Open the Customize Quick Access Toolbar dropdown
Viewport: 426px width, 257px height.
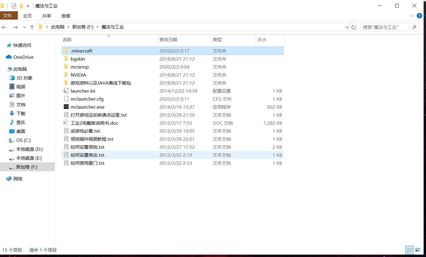(28, 6)
